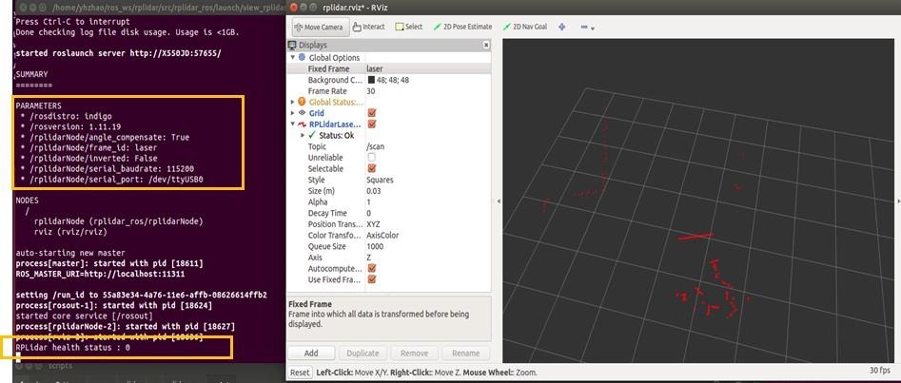Collapse the left dock using viewport arrow
Image resolution: width=901 pixels, height=383 pixels.
coord(499,201)
